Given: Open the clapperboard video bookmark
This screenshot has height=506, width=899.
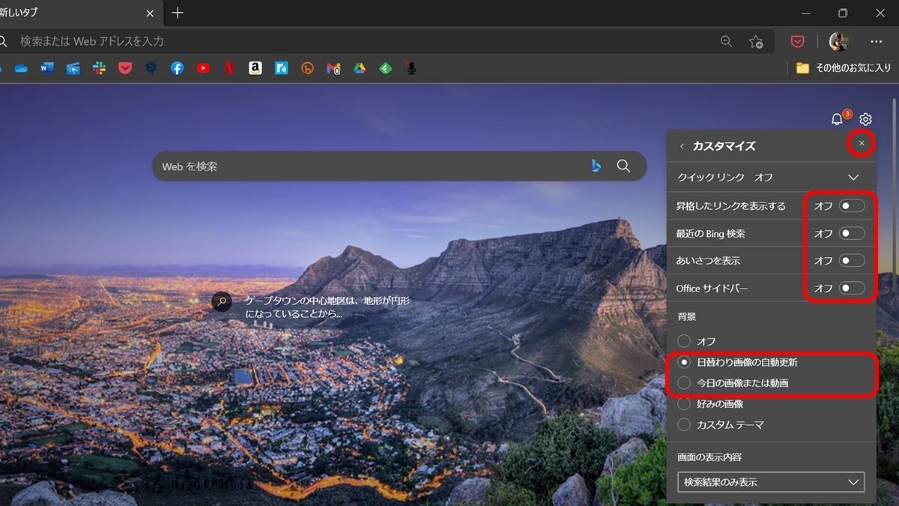Looking at the screenshot, I should (73, 68).
